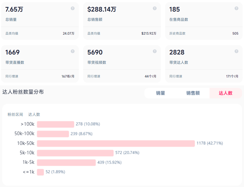244x187 pixels.
Task: Click the <=1k fans bar
Action: click(40, 172)
